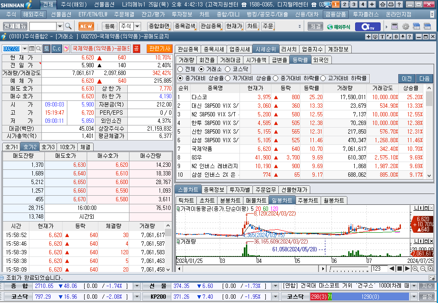The width and height of the screenshot is (438, 303).
Task: Click the 해외주식 globe icon
Action: click(339, 26)
